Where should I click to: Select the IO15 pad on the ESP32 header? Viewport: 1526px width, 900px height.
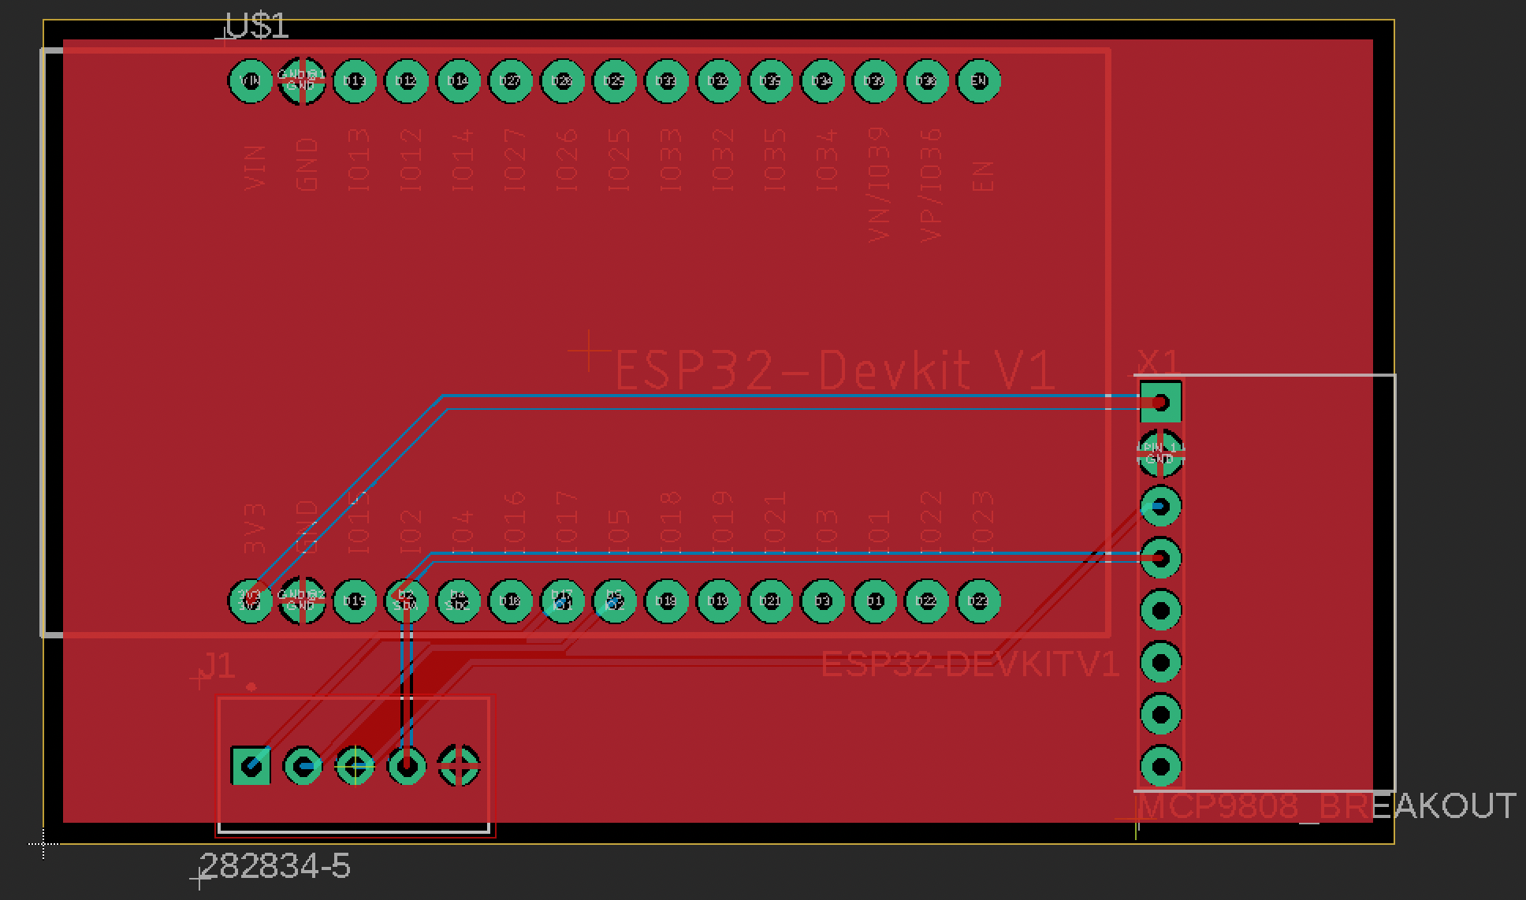point(355,601)
